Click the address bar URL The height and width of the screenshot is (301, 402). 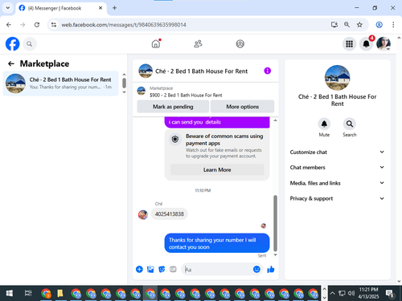click(x=124, y=25)
